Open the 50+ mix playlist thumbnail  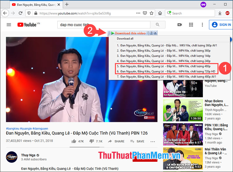183,88
